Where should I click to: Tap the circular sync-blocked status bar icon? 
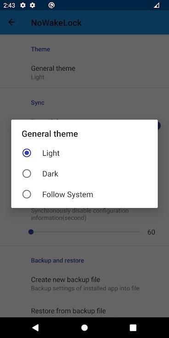tap(51, 5)
